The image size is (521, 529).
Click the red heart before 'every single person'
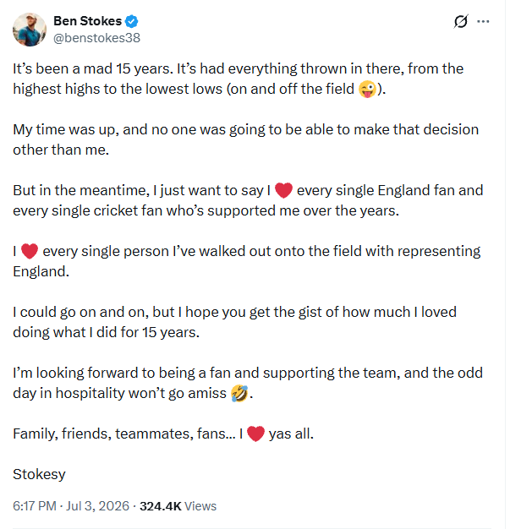coord(30,251)
